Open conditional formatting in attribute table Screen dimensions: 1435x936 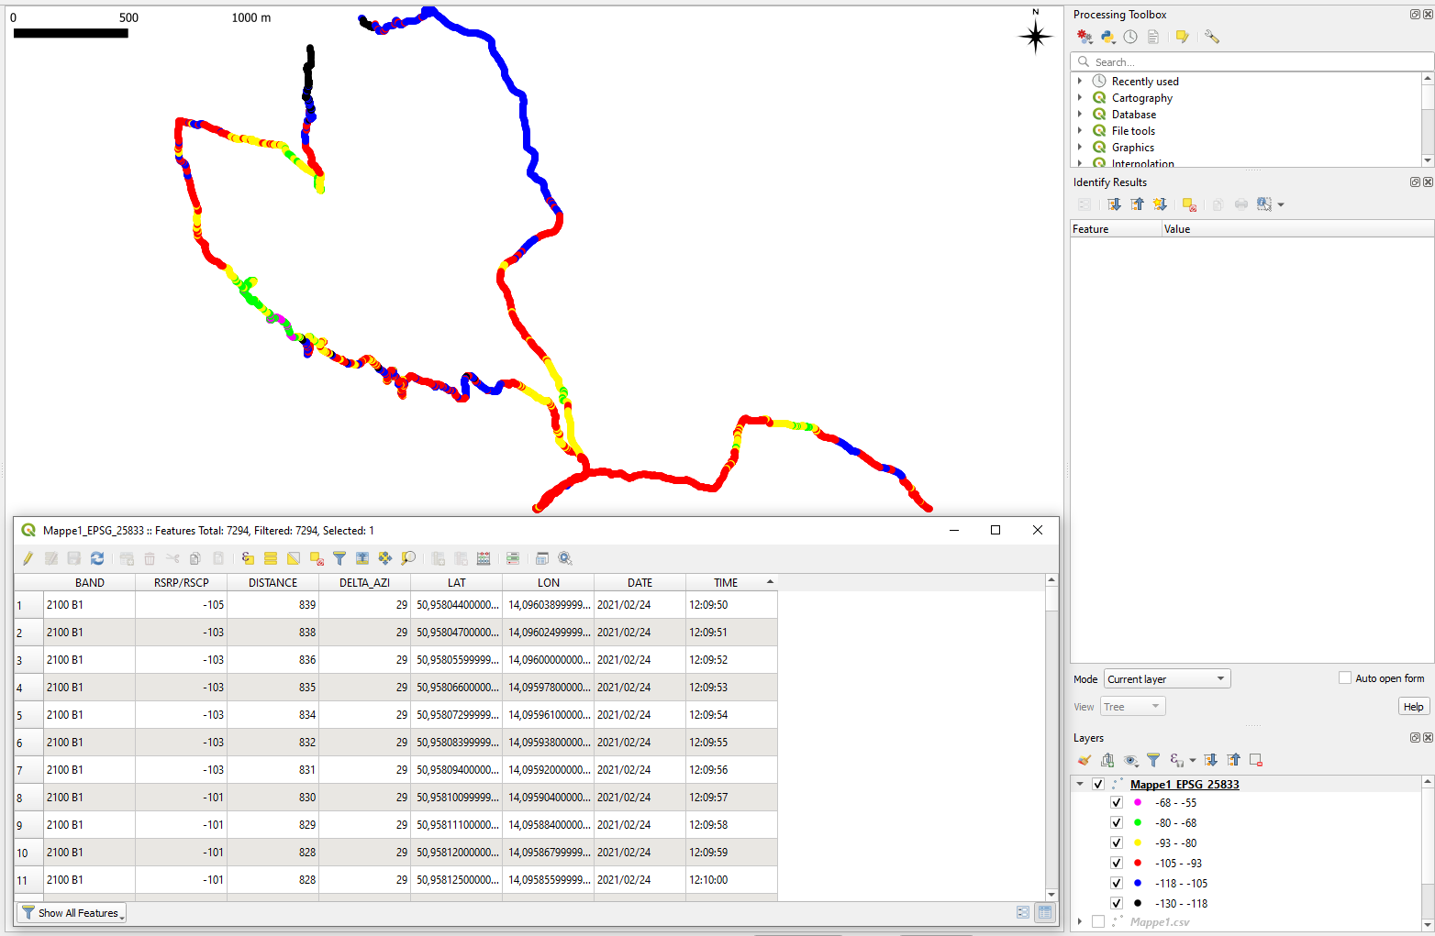513,558
